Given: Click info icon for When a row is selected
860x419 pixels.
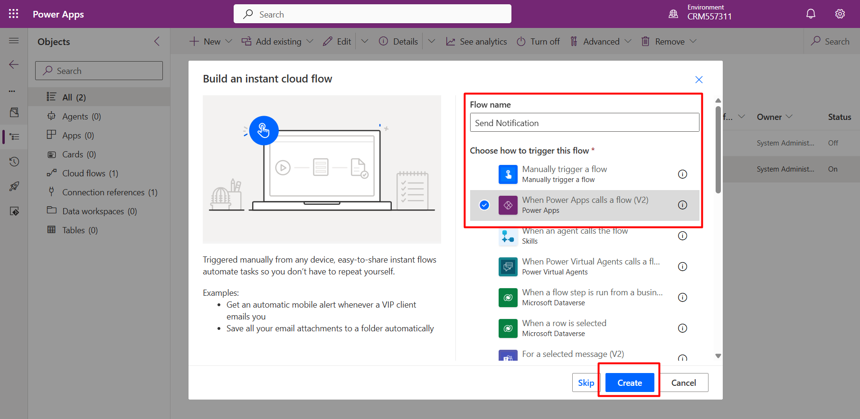Looking at the screenshot, I should click(x=682, y=328).
